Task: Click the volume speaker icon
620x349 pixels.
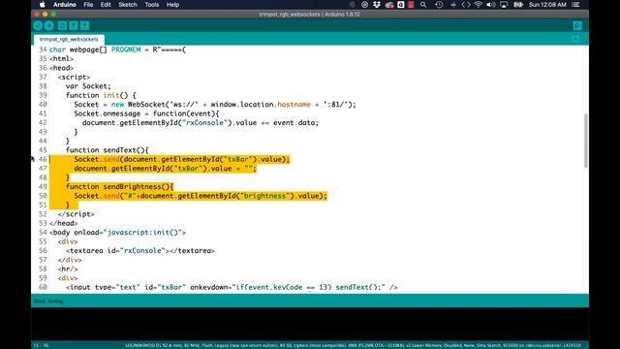Action: pos(491,5)
